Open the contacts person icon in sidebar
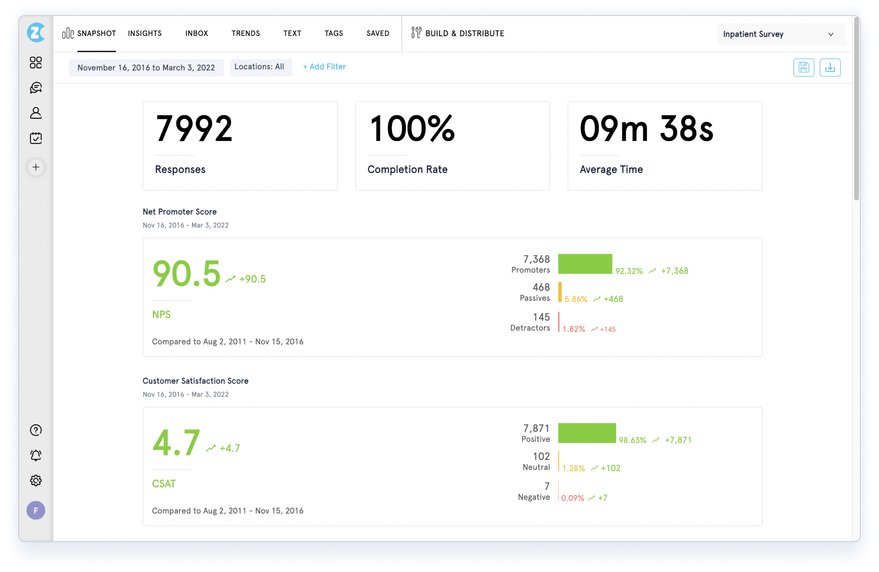 coord(36,113)
